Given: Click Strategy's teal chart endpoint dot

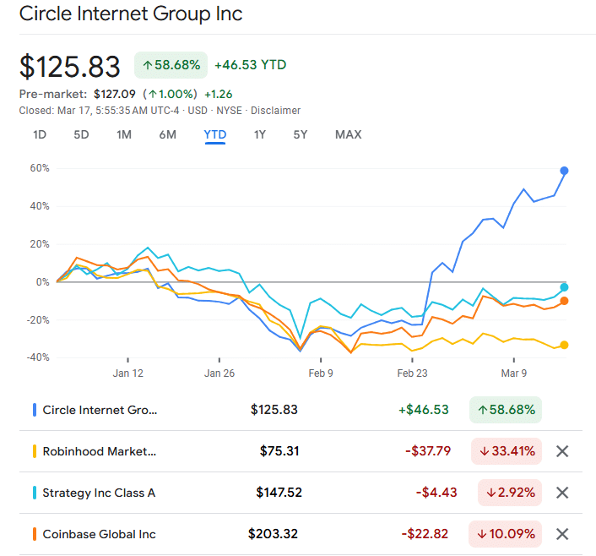Looking at the screenshot, I should pyautogui.click(x=564, y=287).
